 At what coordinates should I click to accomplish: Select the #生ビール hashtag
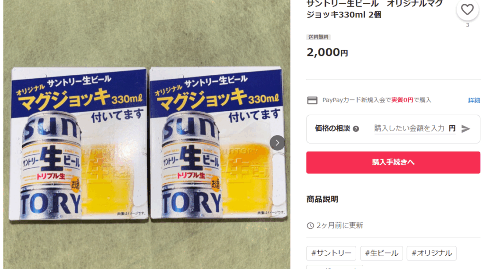coord(381,253)
